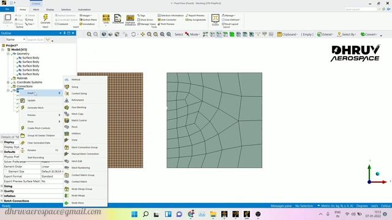Collapse the Defaults section in Details
Viewport: 392px width, 220px height.
tap(2, 152)
